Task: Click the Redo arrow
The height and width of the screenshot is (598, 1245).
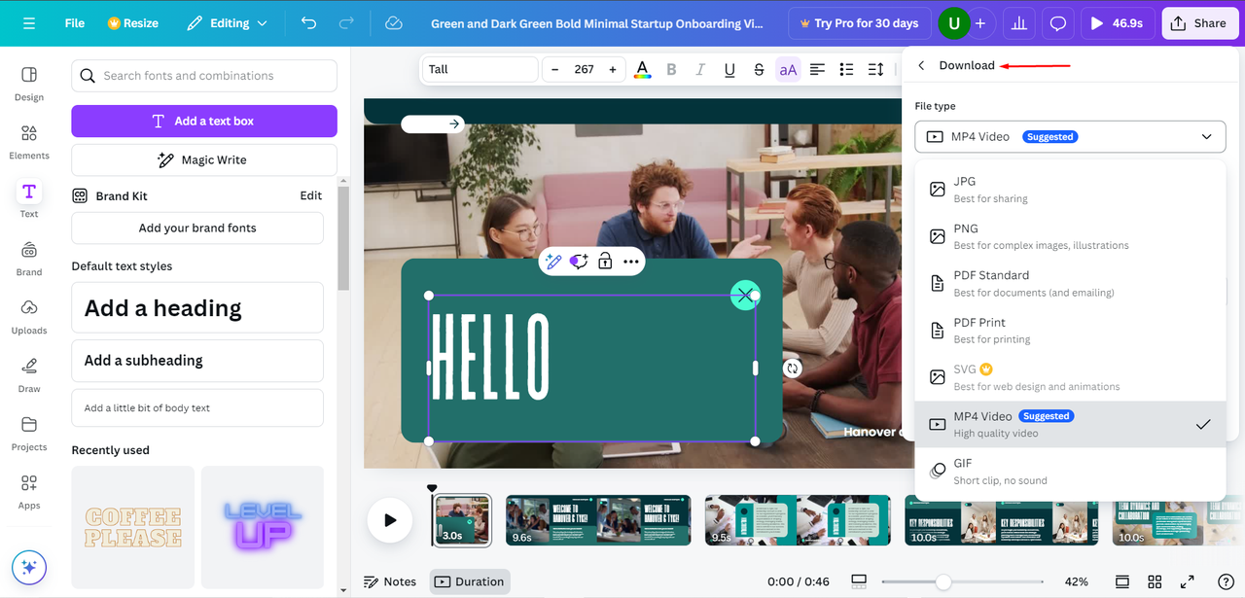Action: click(346, 23)
